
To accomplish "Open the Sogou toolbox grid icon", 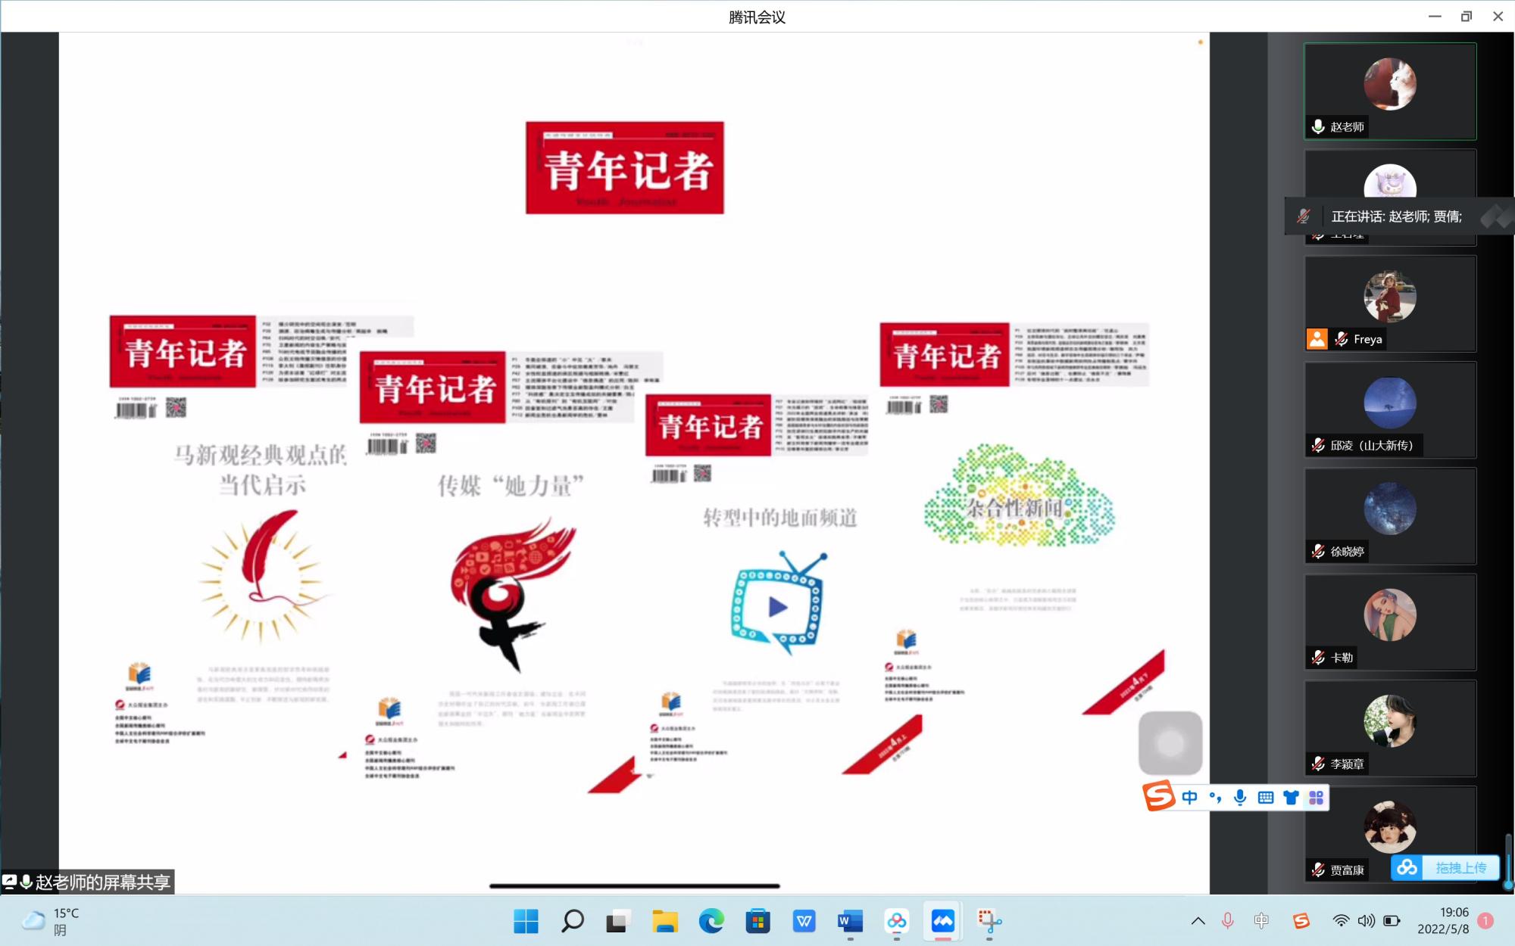I will click(1317, 797).
